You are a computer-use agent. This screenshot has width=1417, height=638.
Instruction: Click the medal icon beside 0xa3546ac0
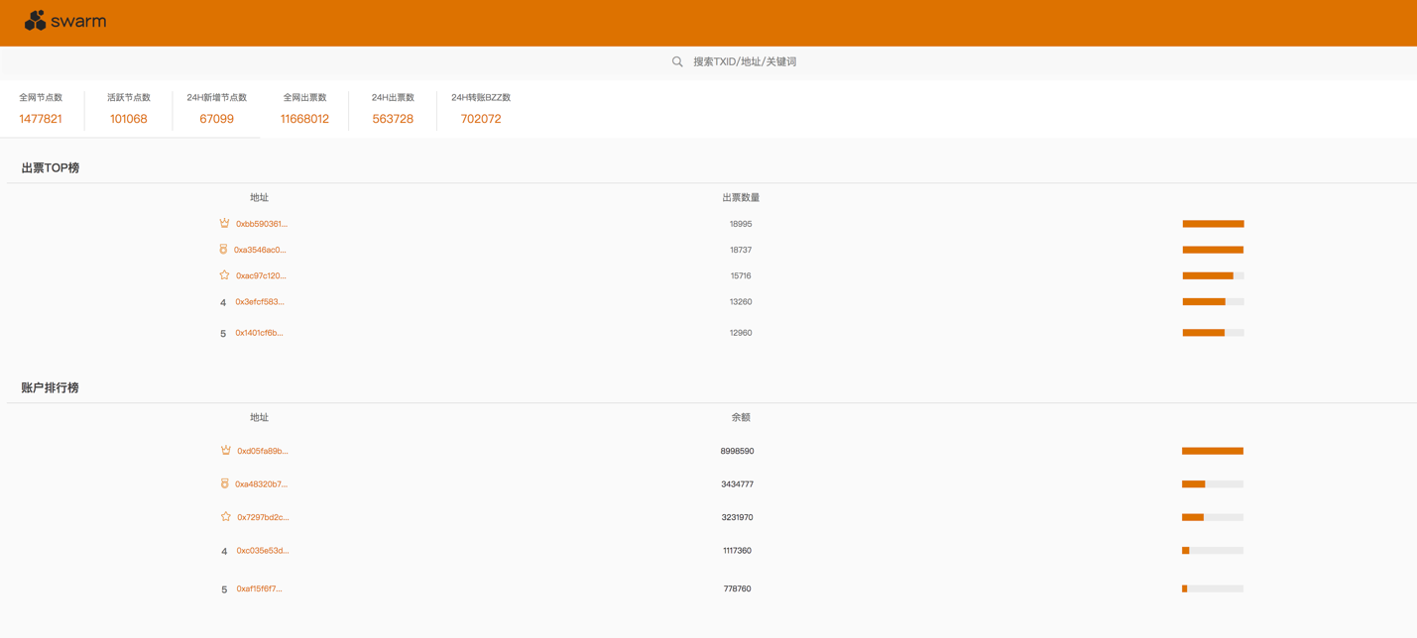coord(223,250)
